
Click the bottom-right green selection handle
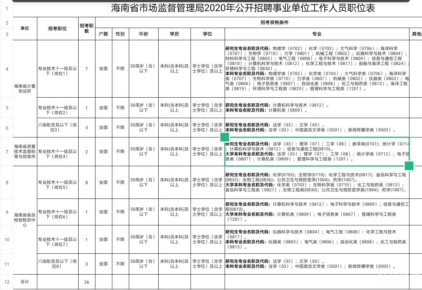point(409,166)
